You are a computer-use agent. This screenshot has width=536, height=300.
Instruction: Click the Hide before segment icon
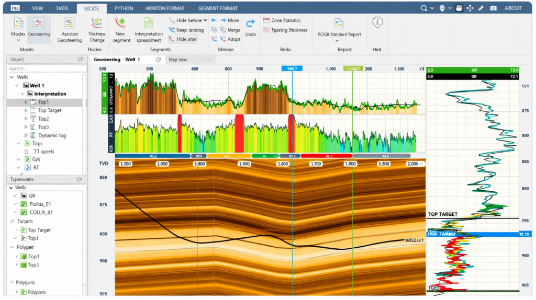tap(172, 20)
